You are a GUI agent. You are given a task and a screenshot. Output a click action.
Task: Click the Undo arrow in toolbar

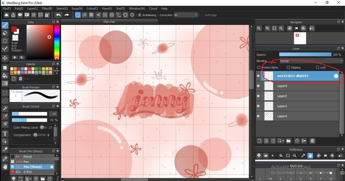tap(58, 15)
